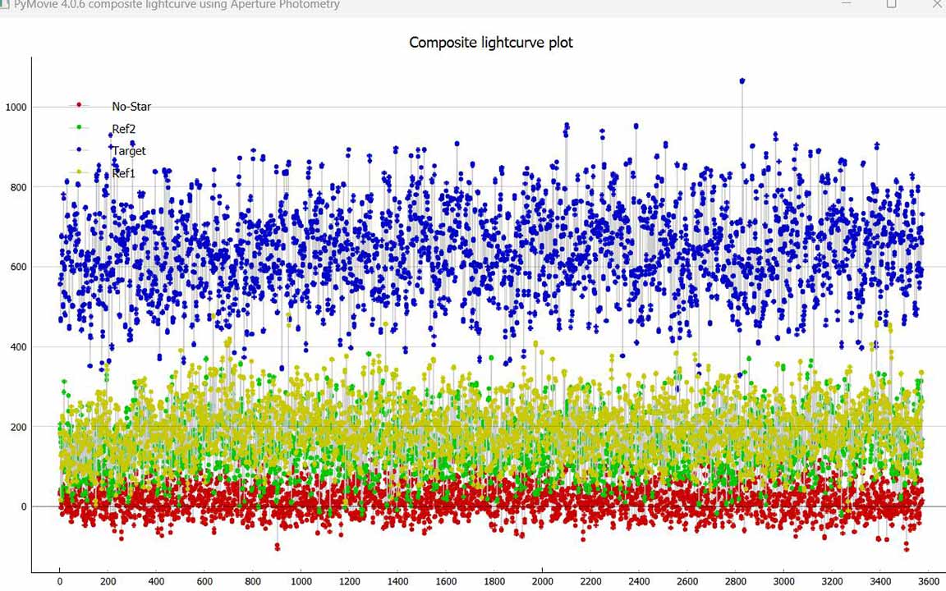Click the yellow Ref1 legend marker

tap(79, 172)
